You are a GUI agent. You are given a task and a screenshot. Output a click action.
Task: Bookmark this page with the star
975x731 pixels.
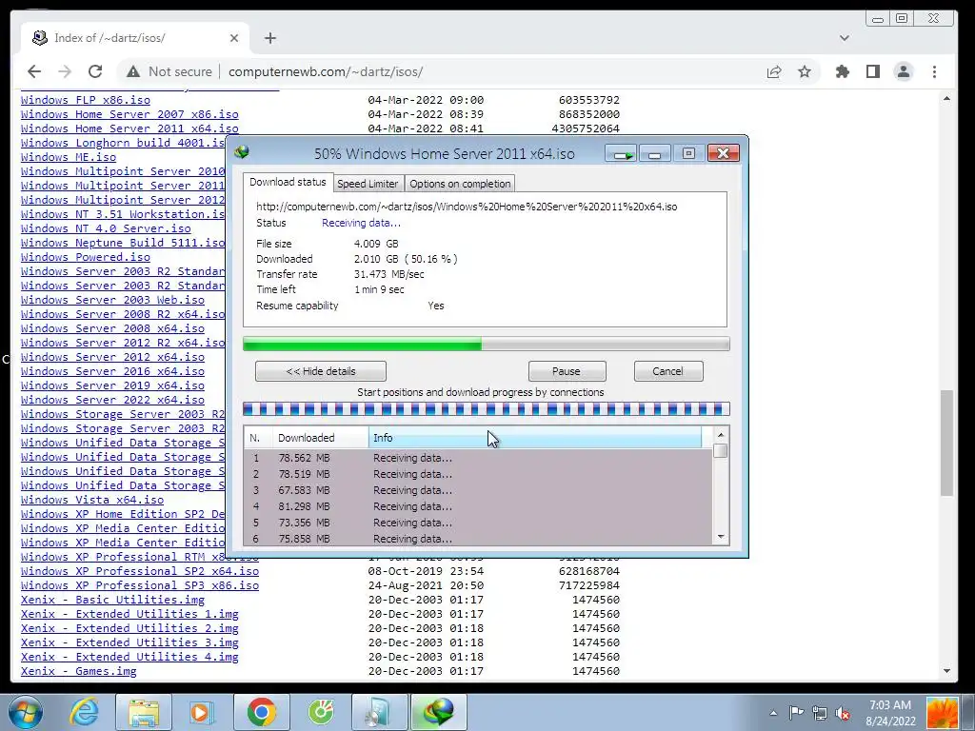pyautogui.click(x=805, y=71)
